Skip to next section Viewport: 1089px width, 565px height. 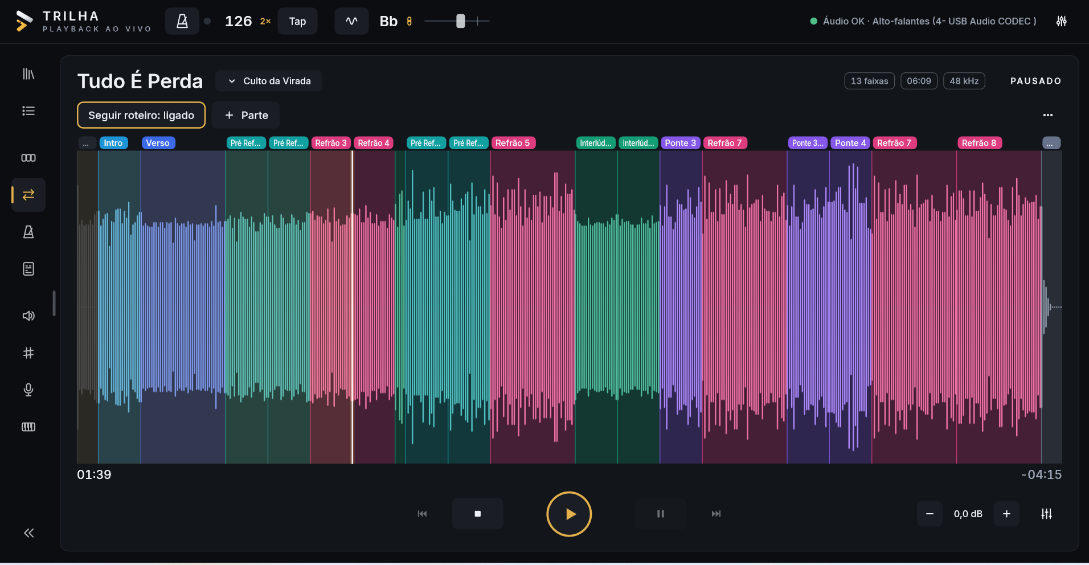pos(716,514)
